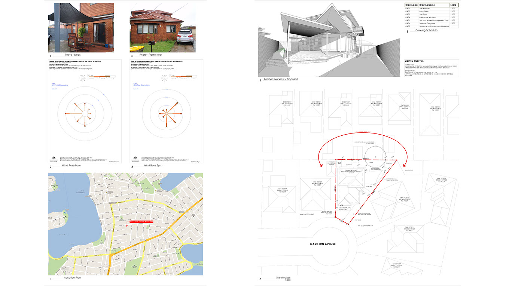Click the Photo - Deck image
Image resolution: width=509 pixels, height=286 pixels.
tap(81, 27)
